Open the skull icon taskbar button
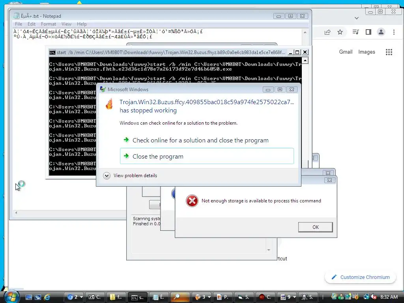This screenshot has height=303, width=404. point(308,297)
